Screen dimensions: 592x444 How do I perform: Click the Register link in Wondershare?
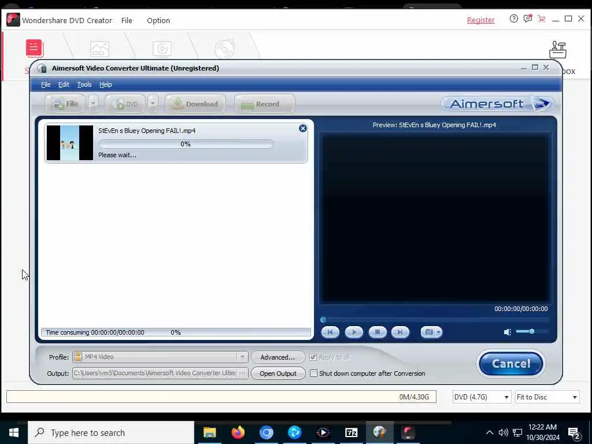click(480, 20)
